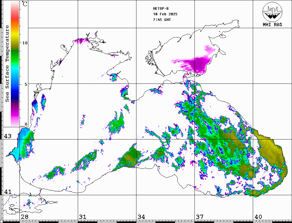Click the '10 Feb 2025' date text
The height and width of the screenshot is (223, 292).
coord(165,14)
